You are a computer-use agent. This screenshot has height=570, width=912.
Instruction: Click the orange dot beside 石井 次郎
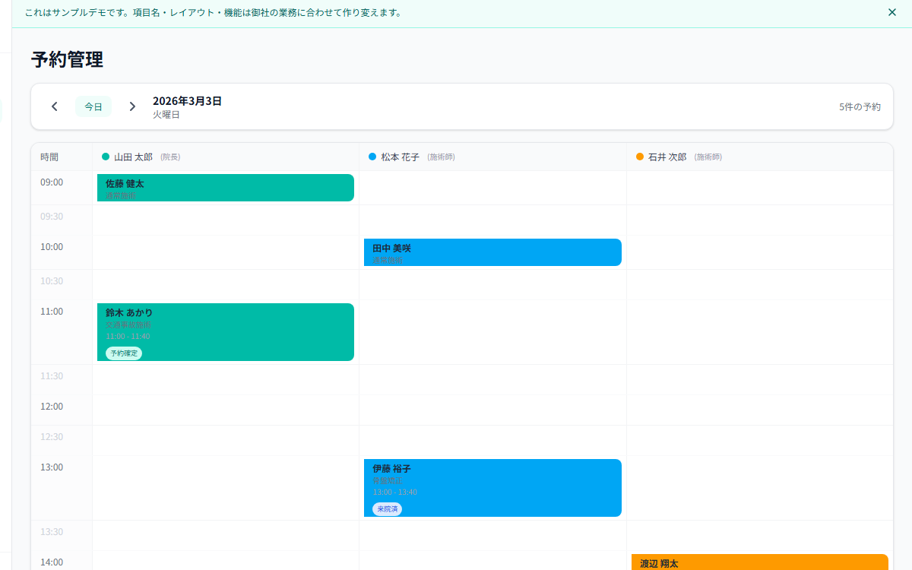(640, 157)
